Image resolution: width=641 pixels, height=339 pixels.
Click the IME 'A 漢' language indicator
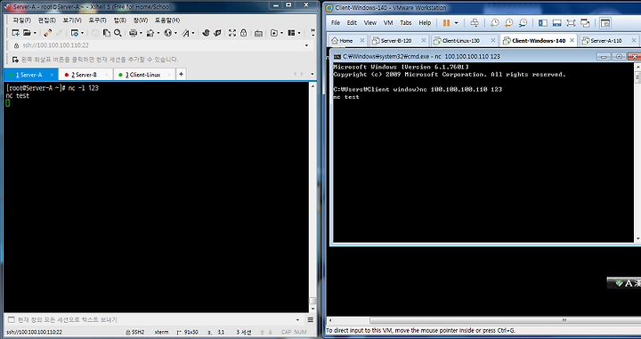pos(624,283)
